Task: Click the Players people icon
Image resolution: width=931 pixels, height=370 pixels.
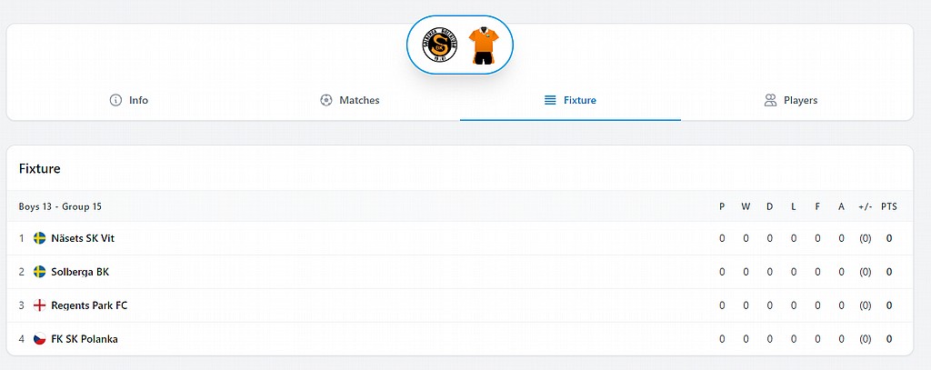Action: coord(770,100)
